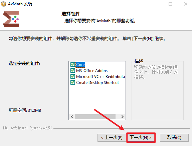192x146 pixels.
Task: Disable the Create Desktop Shortcut checkbox
Action: click(72, 82)
